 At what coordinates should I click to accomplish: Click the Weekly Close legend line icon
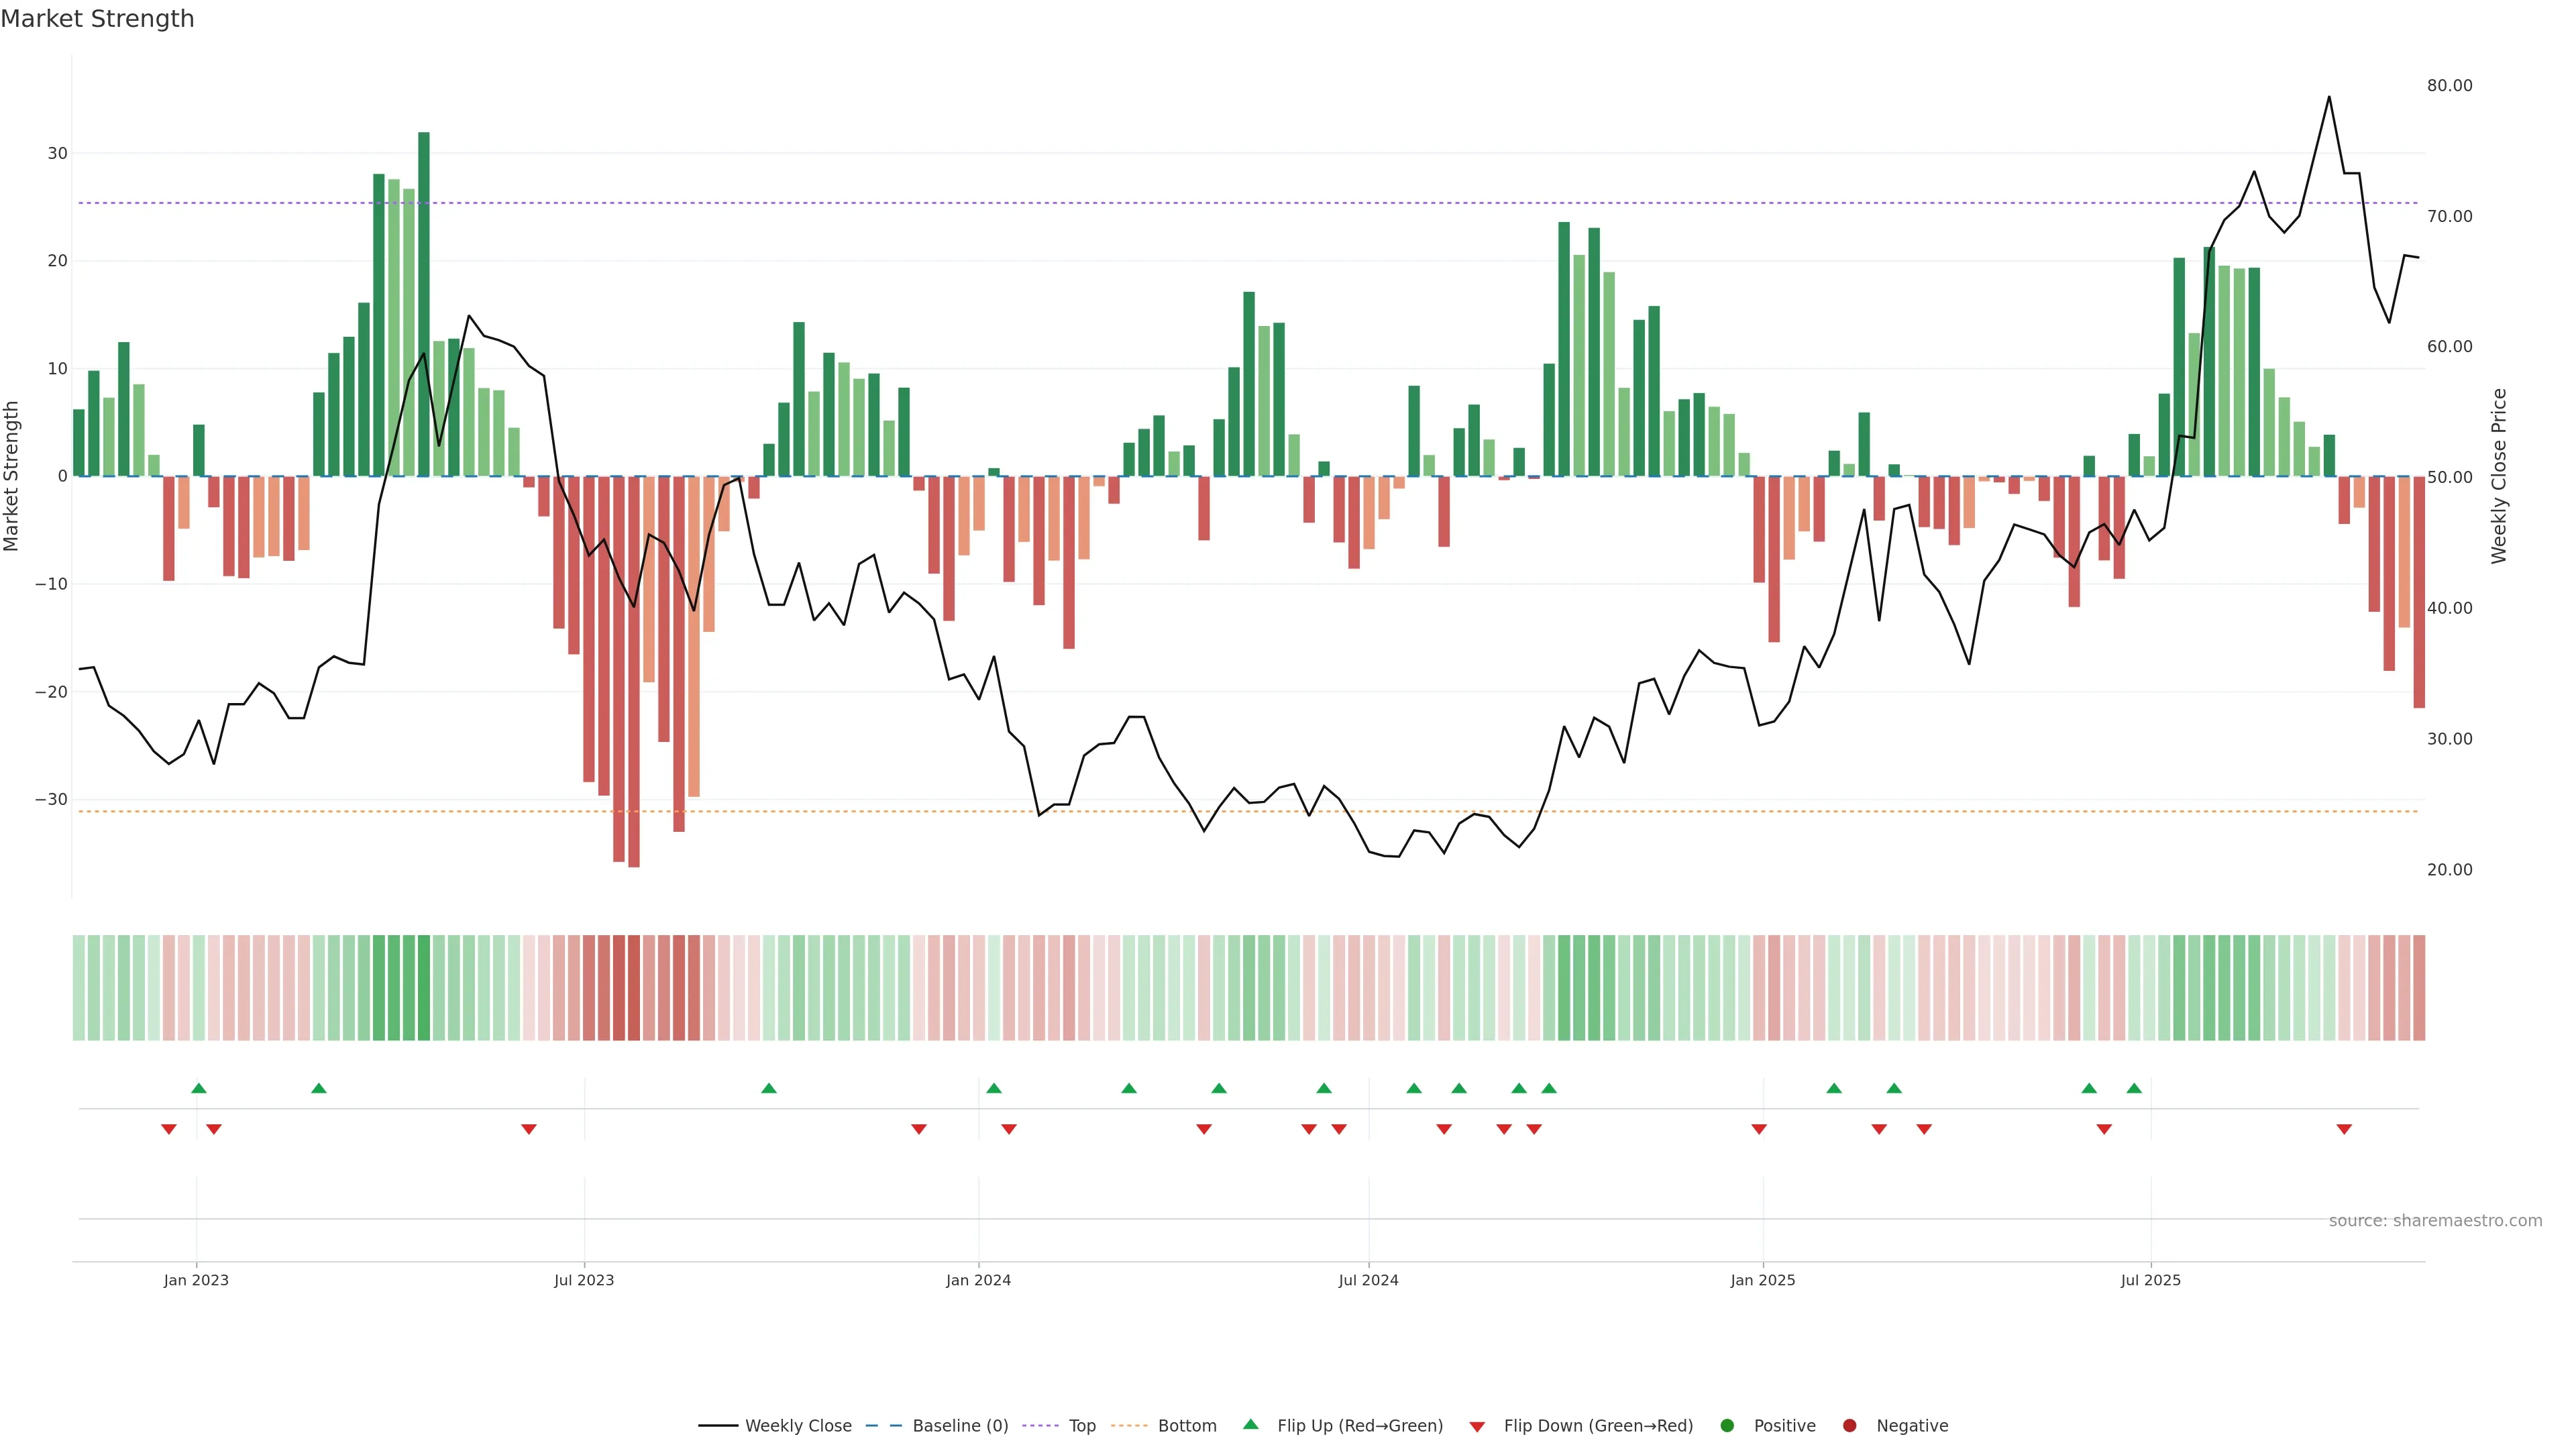tap(718, 1426)
